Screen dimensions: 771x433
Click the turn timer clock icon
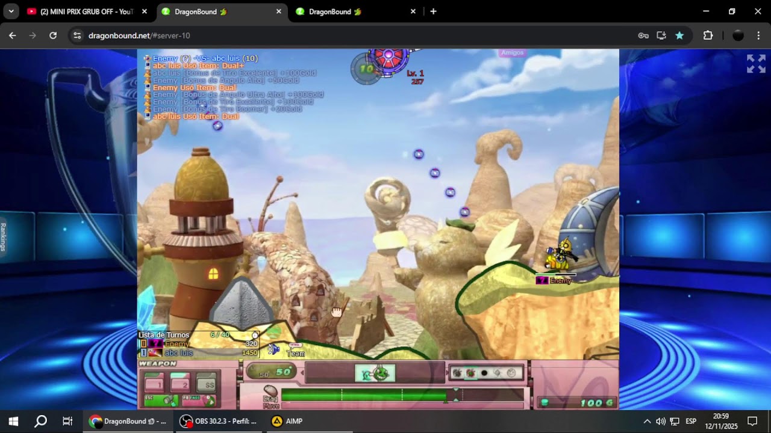pos(255,335)
